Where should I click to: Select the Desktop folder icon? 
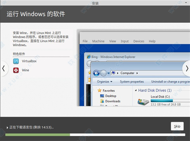click(x=102, y=96)
